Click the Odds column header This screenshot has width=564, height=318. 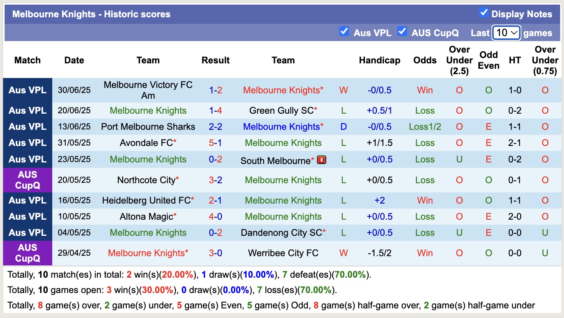[x=425, y=60]
